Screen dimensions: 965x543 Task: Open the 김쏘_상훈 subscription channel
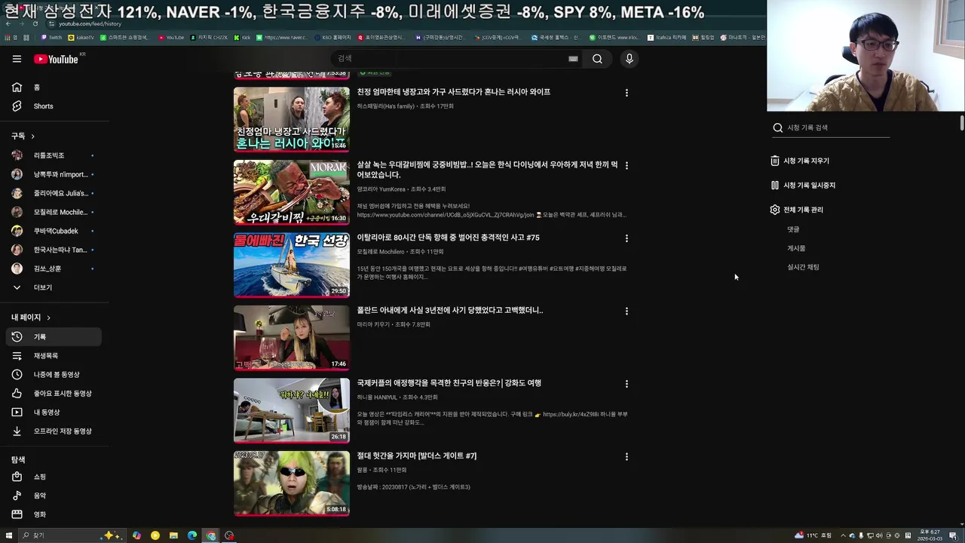tap(53, 268)
